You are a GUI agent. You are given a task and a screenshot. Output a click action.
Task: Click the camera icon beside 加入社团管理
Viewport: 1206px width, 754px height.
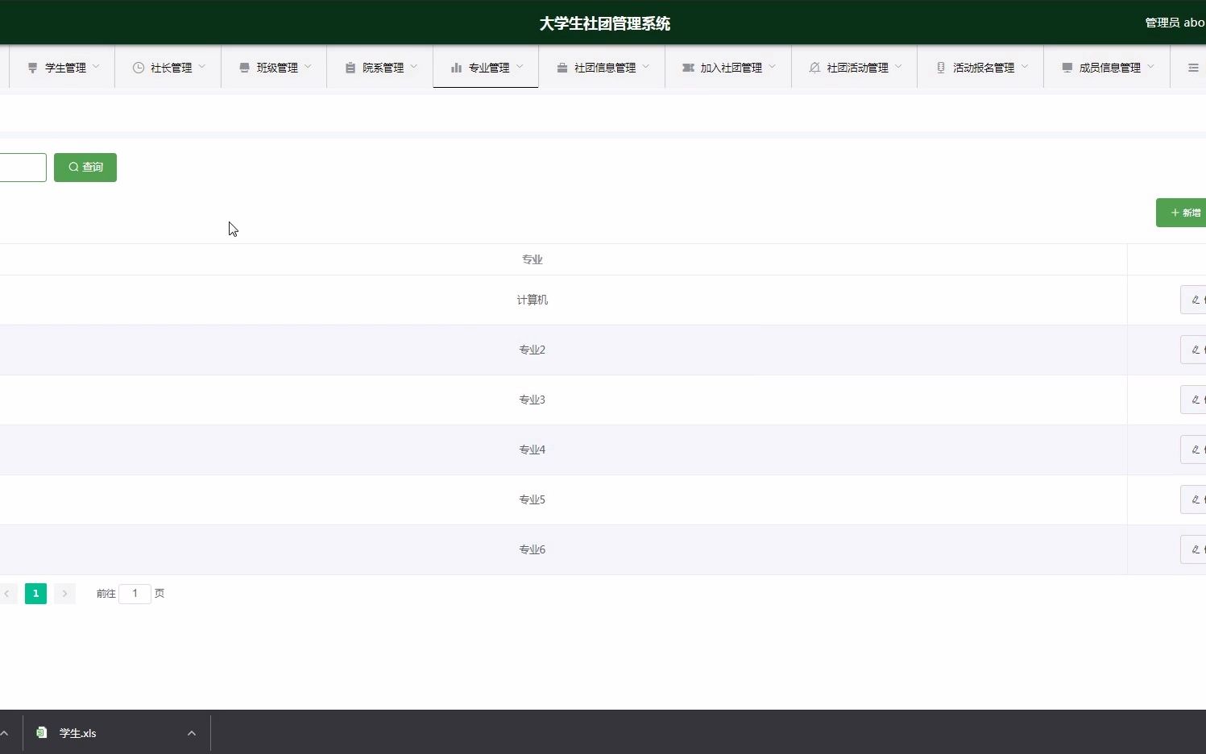pos(688,68)
